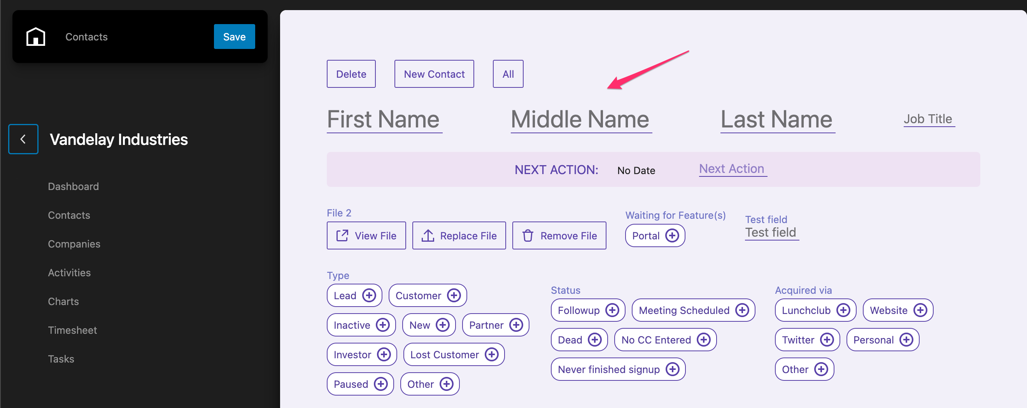Click the external-link icon on View File
Screen dimensions: 1027x408
(342, 235)
